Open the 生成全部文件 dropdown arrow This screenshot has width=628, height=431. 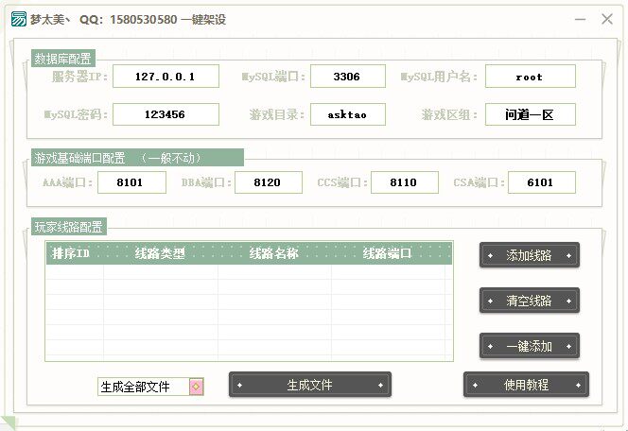point(197,387)
